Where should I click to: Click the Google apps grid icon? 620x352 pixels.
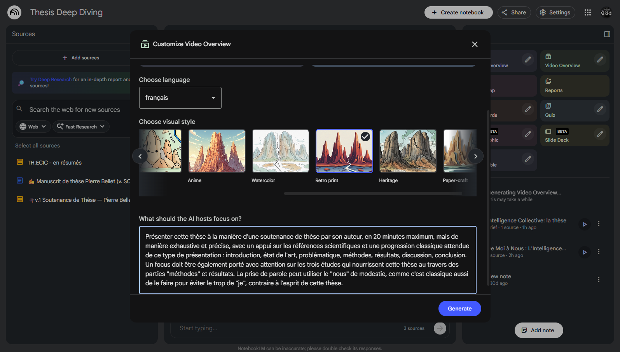pyautogui.click(x=587, y=12)
